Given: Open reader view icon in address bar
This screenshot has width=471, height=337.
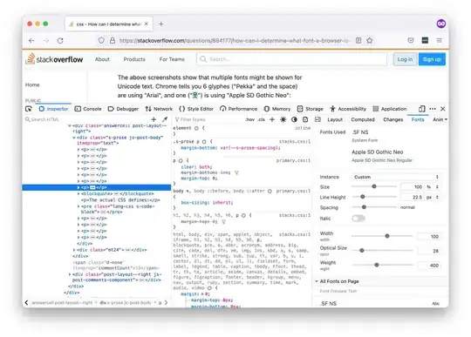Looking at the screenshot, I should coord(358,40).
